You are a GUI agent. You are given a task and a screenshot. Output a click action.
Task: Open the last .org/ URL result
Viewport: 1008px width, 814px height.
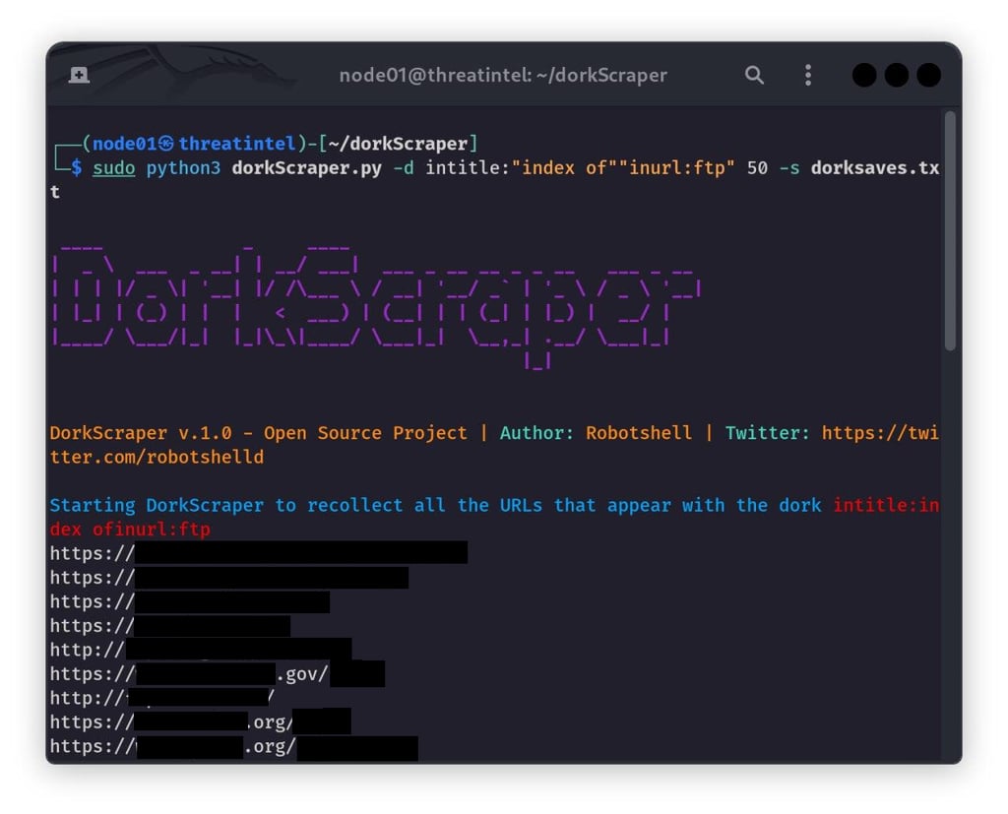[x=234, y=747]
